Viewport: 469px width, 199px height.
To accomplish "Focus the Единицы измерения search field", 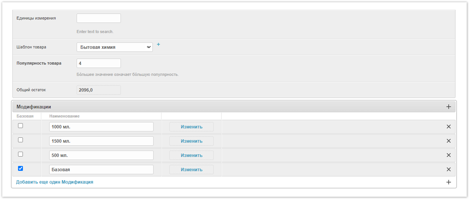I will point(99,18).
